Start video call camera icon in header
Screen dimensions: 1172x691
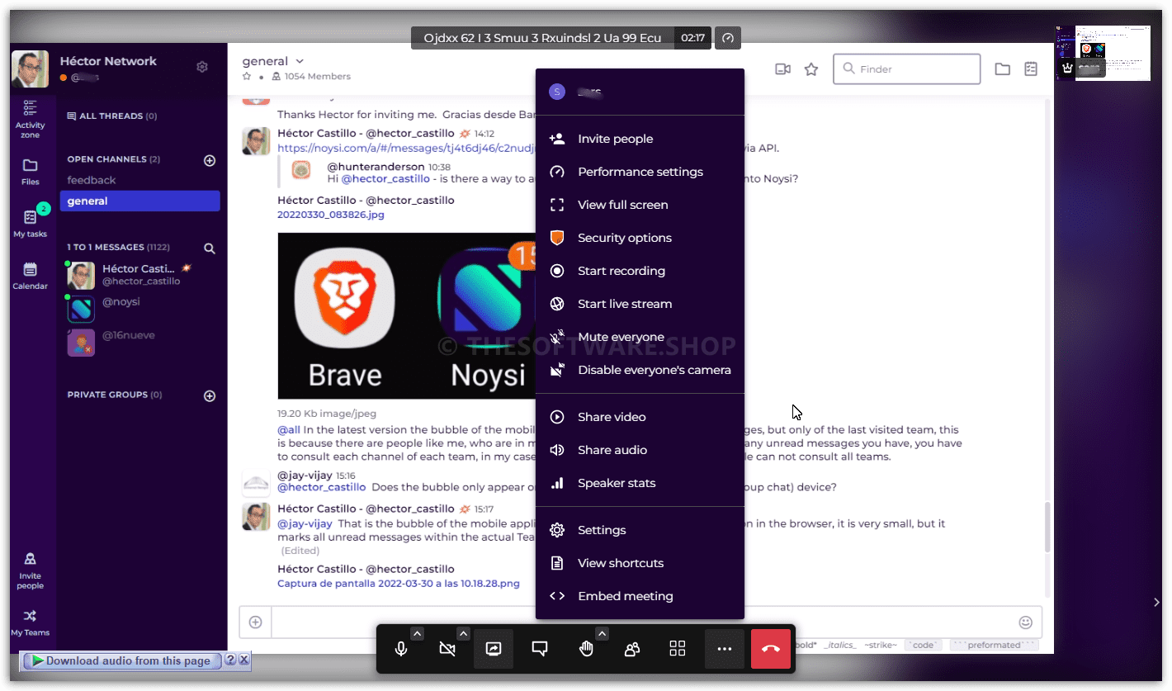click(782, 69)
